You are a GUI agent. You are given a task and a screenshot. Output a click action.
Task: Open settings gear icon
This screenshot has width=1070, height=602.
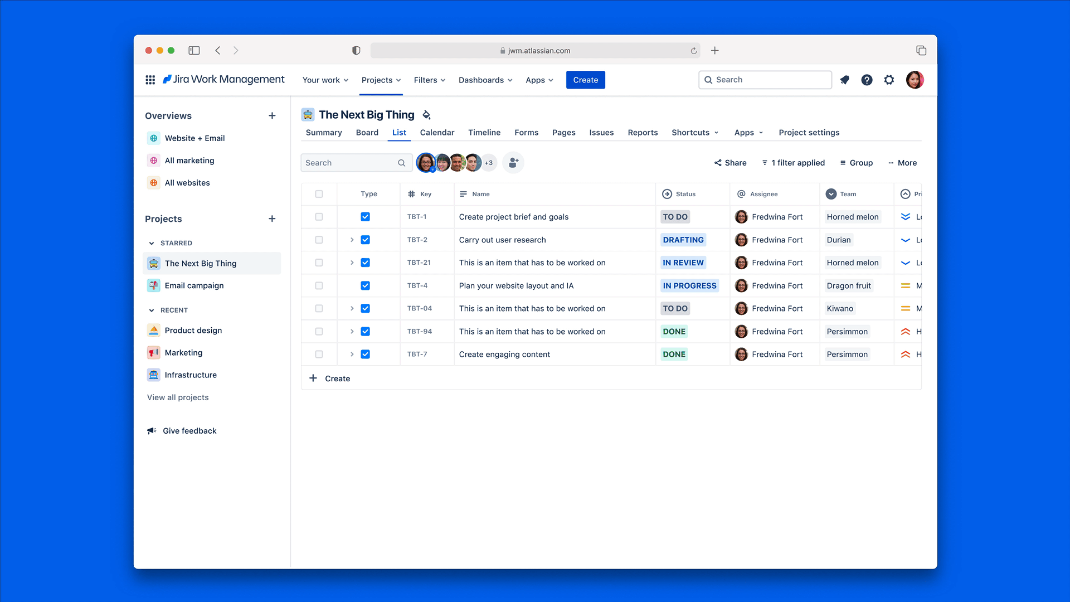pos(889,80)
